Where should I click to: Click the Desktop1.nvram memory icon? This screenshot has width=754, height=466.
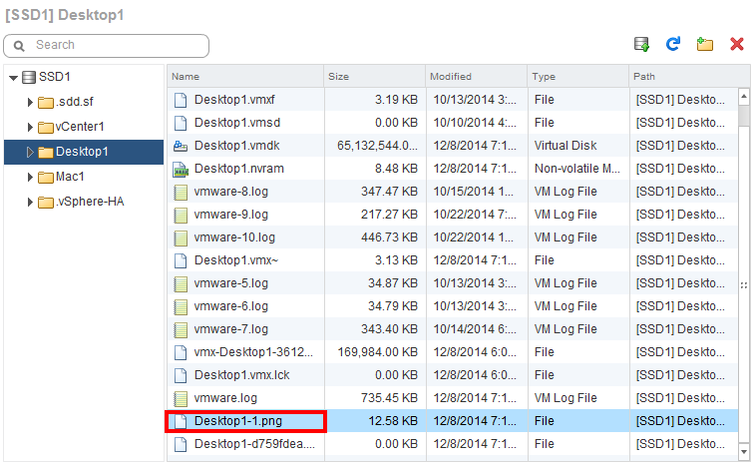pyautogui.click(x=181, y=169)
